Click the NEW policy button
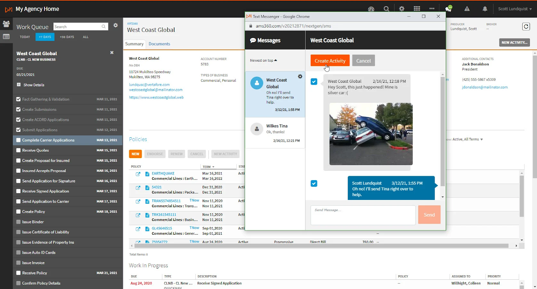The height and width of the screenshot is (289, 537). pyautogui.click(x=135, y=154)
